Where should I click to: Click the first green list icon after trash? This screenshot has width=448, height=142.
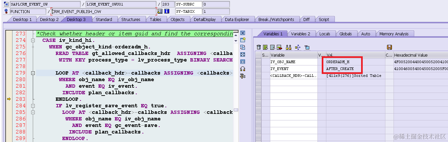(265, 47)
